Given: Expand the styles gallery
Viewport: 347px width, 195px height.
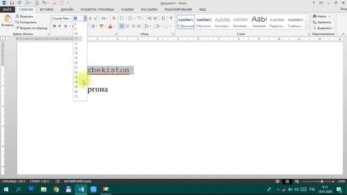Looking at the screenshot, I should pyautogui.click(x=307, y=27).
